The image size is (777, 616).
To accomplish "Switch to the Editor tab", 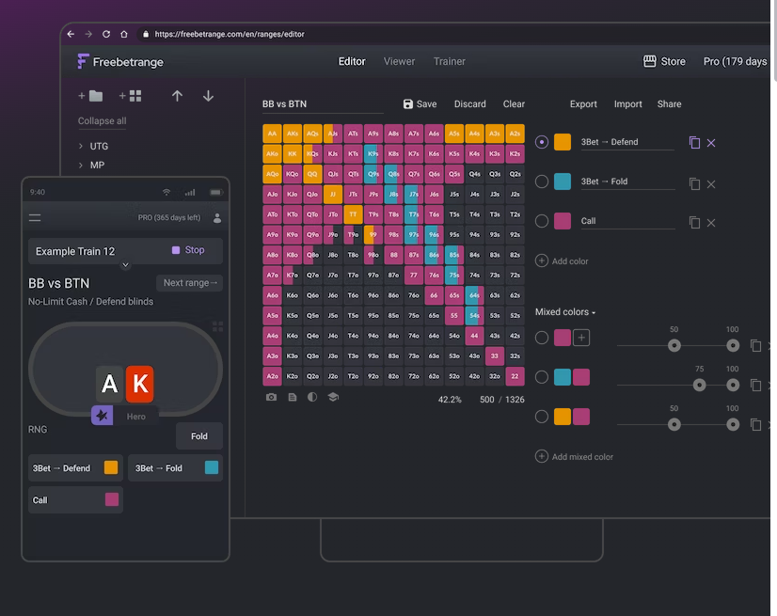I will [x=352, y=61].
